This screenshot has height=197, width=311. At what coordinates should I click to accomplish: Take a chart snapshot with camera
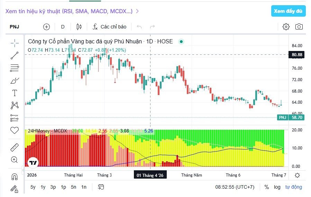(299, 27)
